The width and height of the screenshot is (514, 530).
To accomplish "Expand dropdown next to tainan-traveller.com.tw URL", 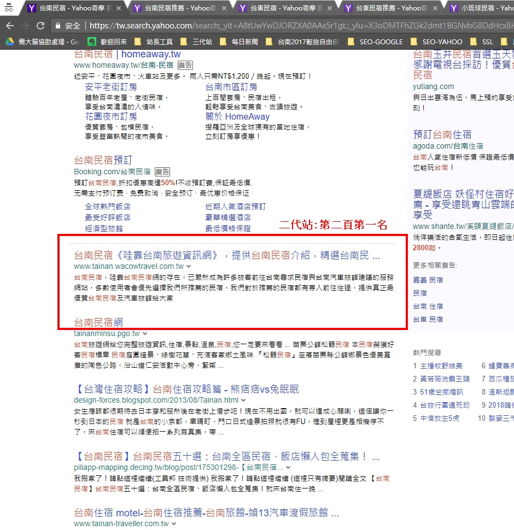I will 174,523.
